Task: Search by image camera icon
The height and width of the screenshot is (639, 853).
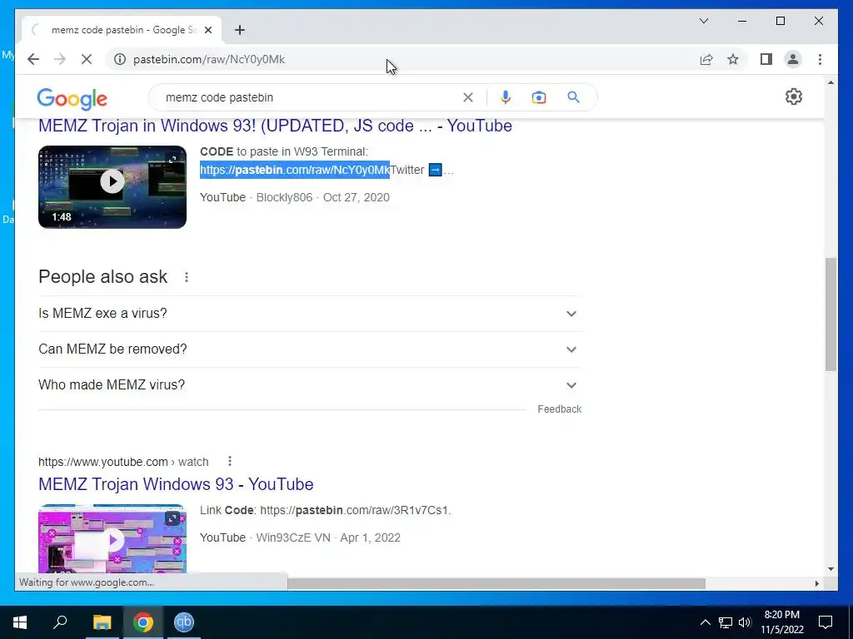Action: tap(539, 98)
